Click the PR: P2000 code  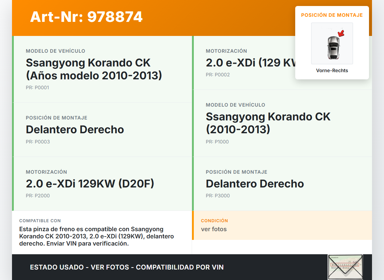[x=37, y=196]
